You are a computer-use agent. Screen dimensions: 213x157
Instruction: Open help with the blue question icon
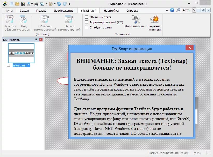172,10
